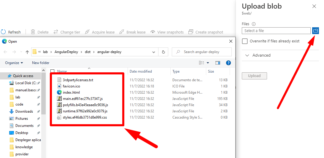Refresh the blob list

11,32
